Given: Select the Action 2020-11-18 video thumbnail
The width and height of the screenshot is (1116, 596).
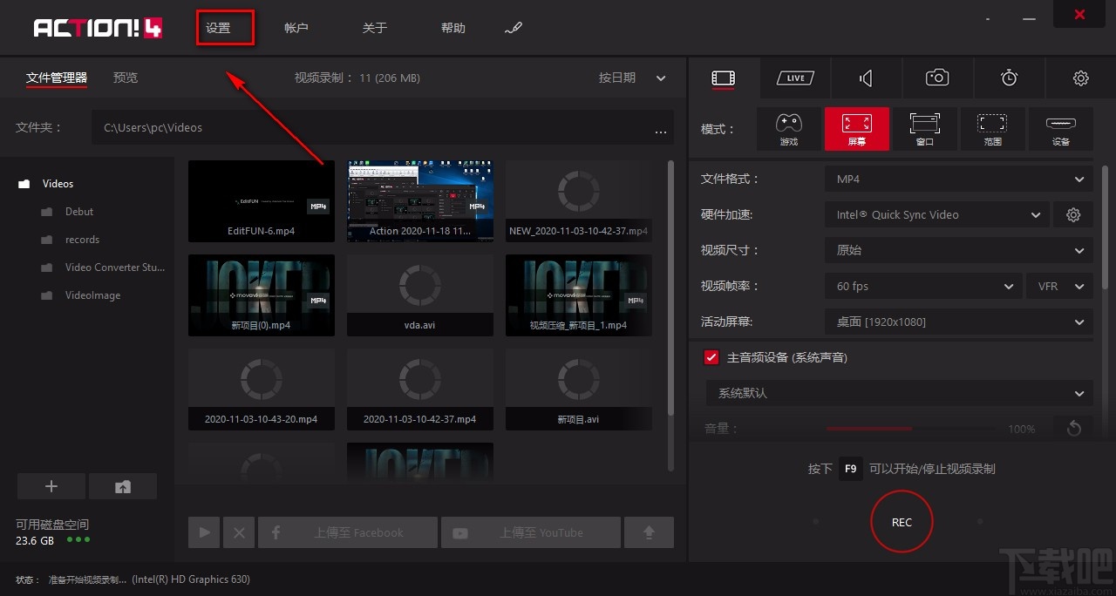Looking at the screenshot, I should [420, 201].
